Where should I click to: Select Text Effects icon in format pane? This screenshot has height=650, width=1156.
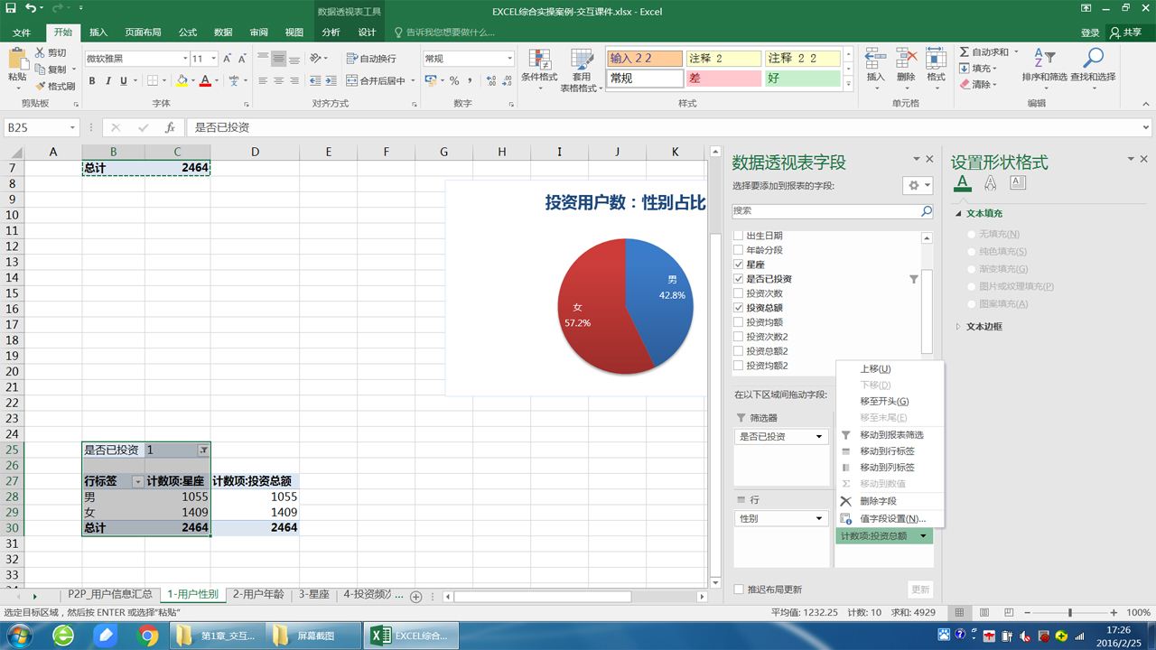click(990, 183)
